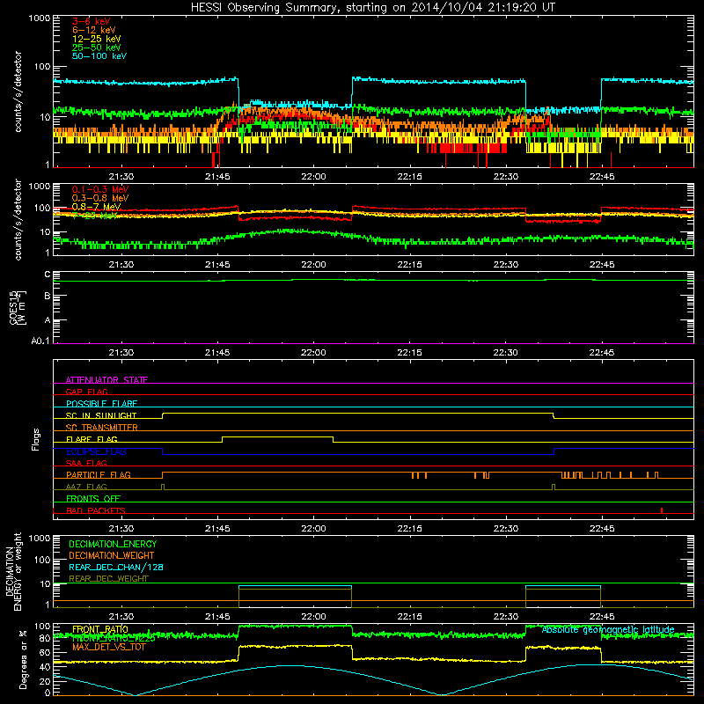The height and width of the screenshot is (704, 704).
Task: Click the POSSIBLE_FLARE label
Action: [x=101, y=404]
